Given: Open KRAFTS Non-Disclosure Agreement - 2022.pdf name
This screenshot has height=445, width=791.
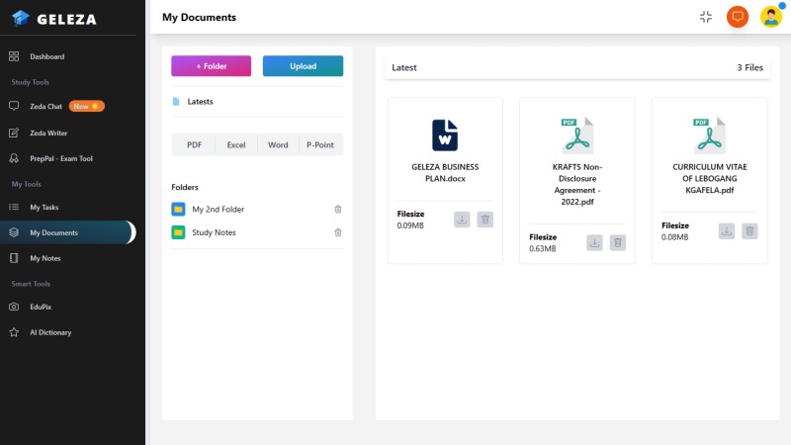Looking at the screenshot, I should click(x=577, y=184).
